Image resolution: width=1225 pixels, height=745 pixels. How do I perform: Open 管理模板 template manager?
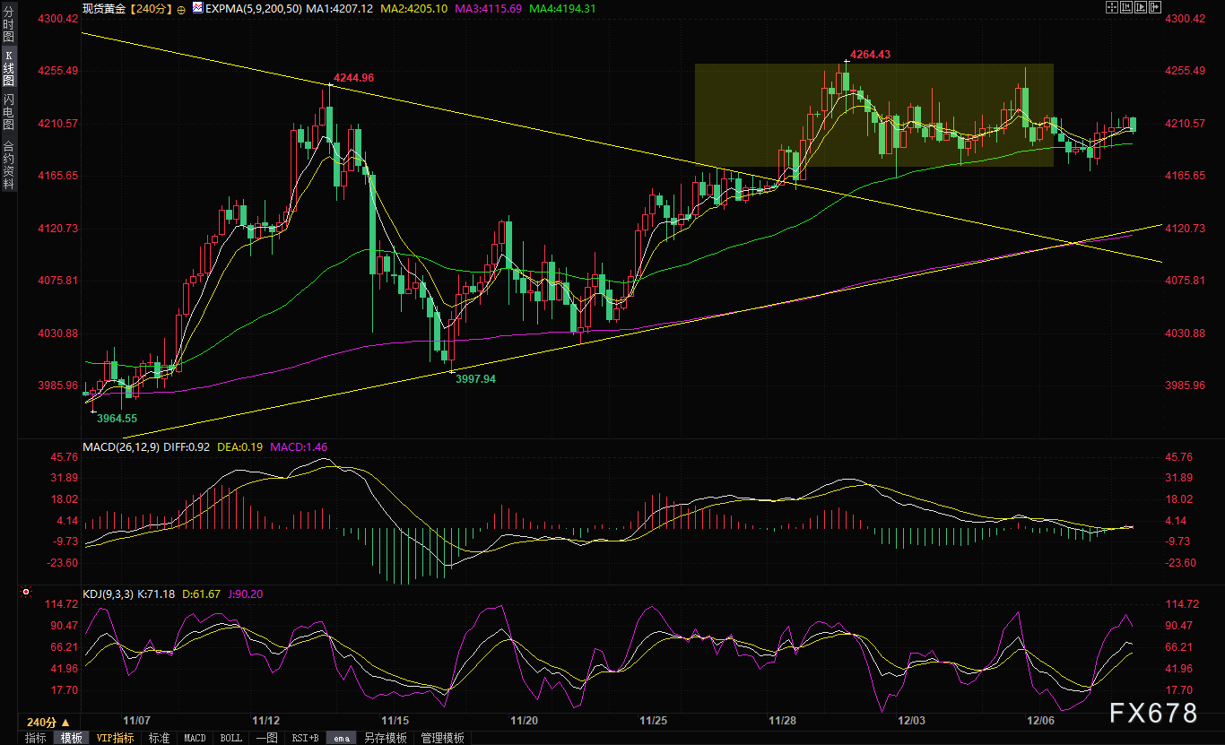coord(443,738)
